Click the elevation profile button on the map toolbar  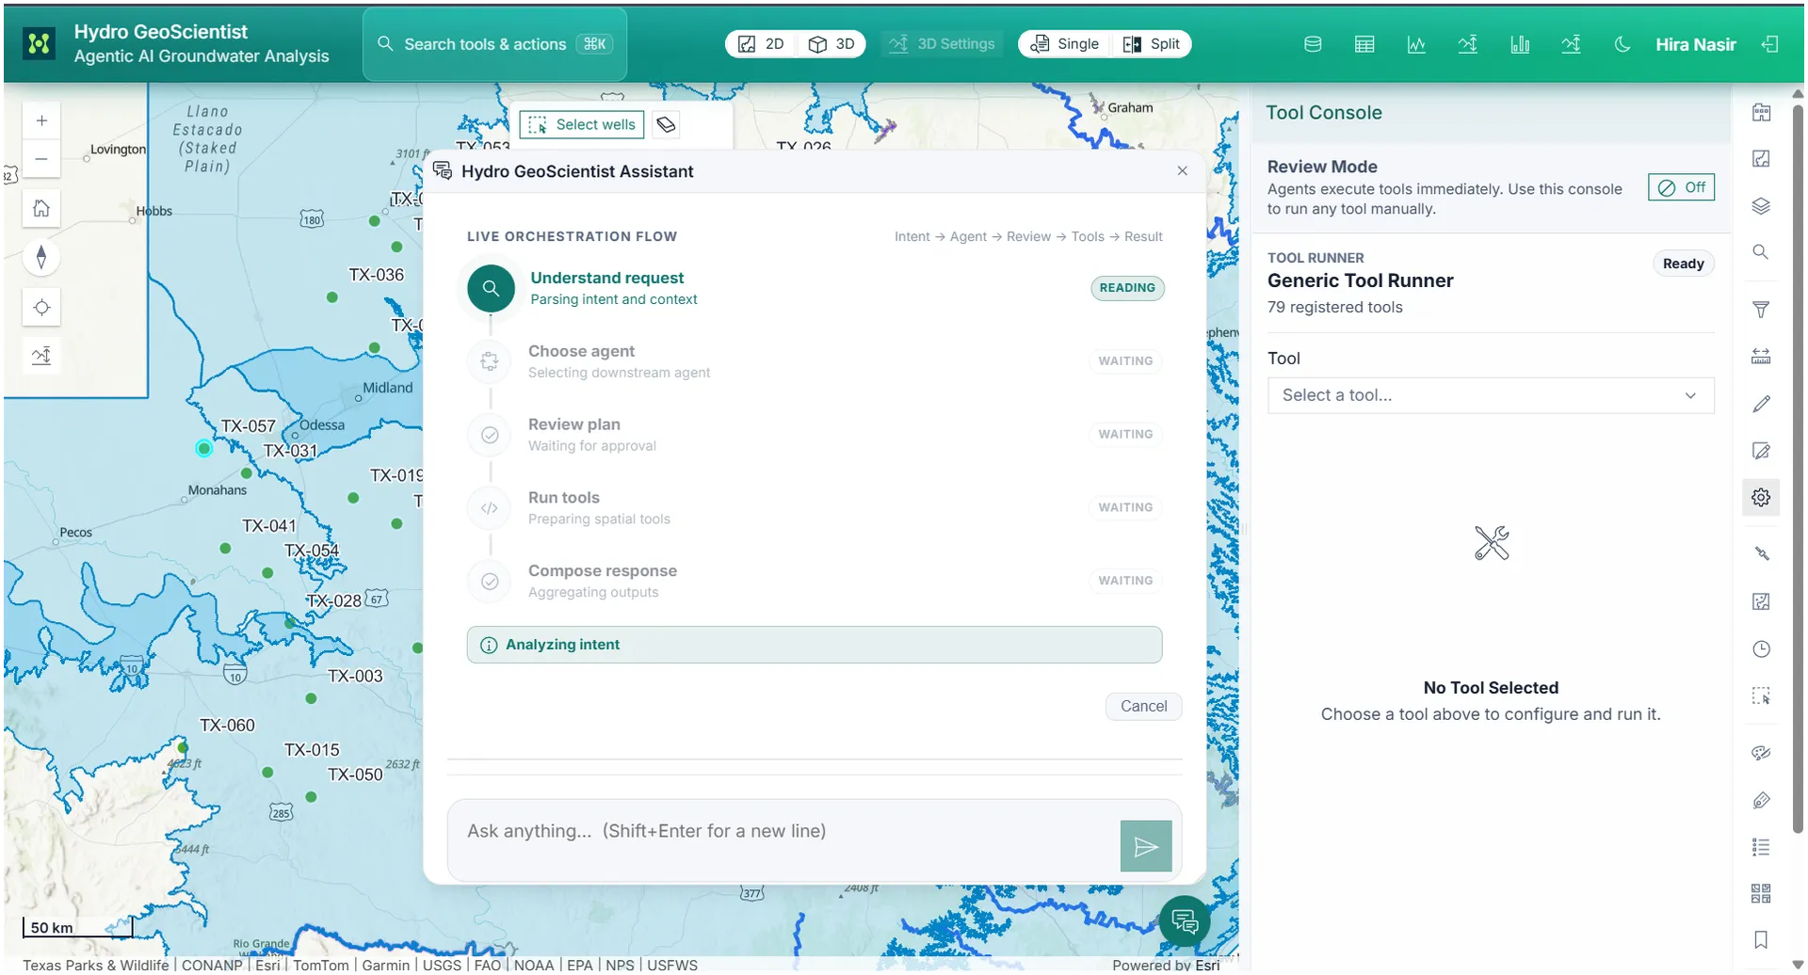[41, 356]
